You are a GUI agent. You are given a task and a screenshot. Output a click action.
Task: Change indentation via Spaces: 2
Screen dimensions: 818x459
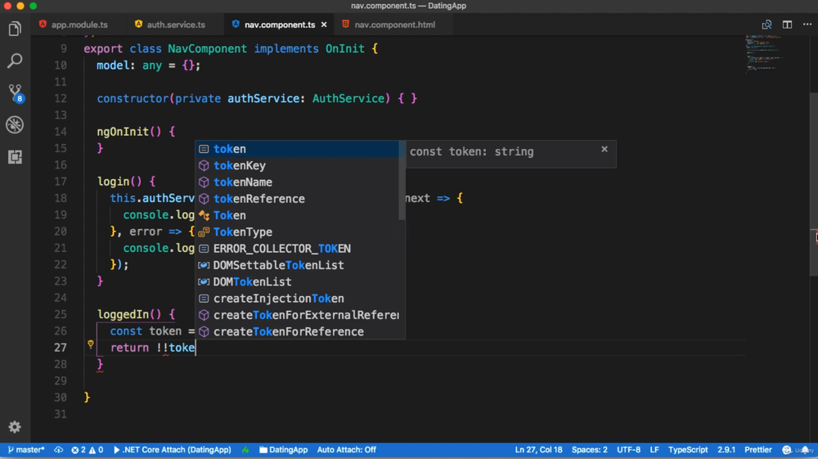[590, 450]
